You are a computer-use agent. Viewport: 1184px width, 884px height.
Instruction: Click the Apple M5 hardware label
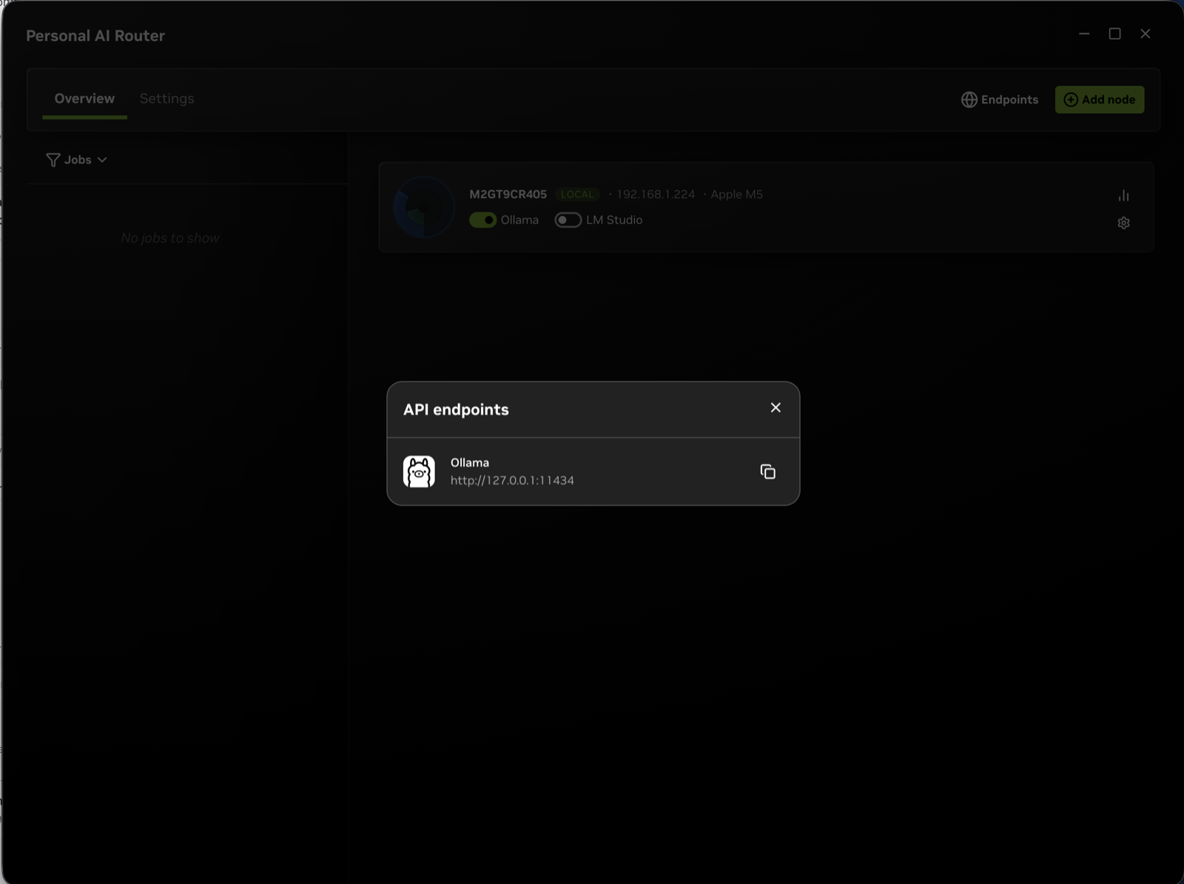pos(736,194)
